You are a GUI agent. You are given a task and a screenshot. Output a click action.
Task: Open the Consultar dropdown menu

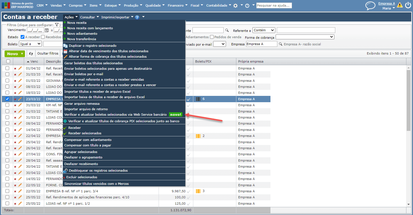[89, 17]
